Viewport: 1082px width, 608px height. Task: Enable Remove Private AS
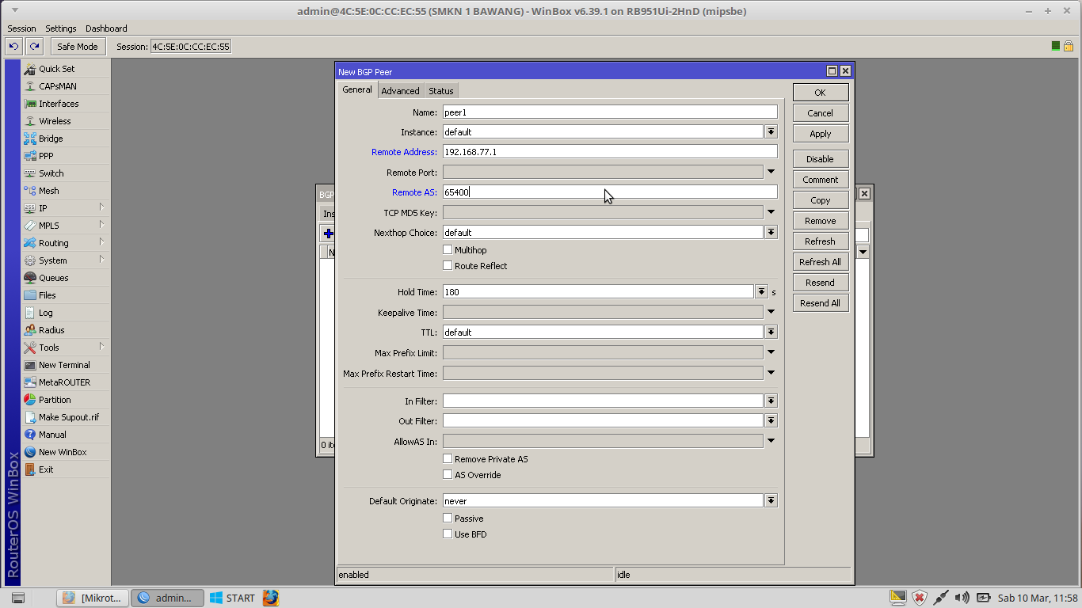click(x=448, y=458)
